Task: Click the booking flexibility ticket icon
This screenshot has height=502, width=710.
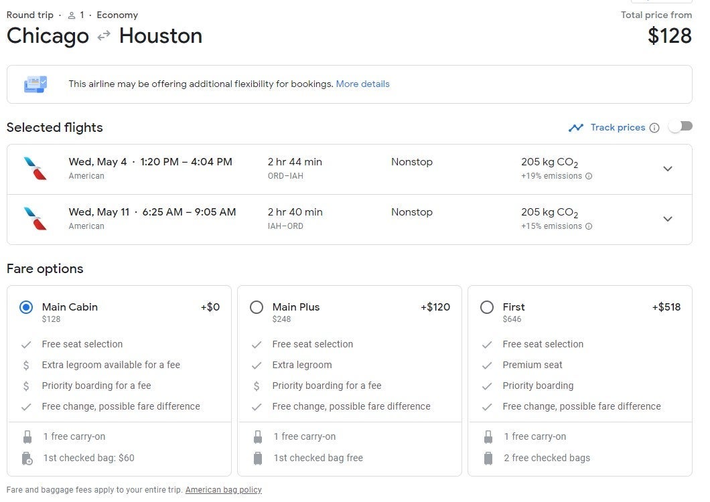Action: (35, 84)
